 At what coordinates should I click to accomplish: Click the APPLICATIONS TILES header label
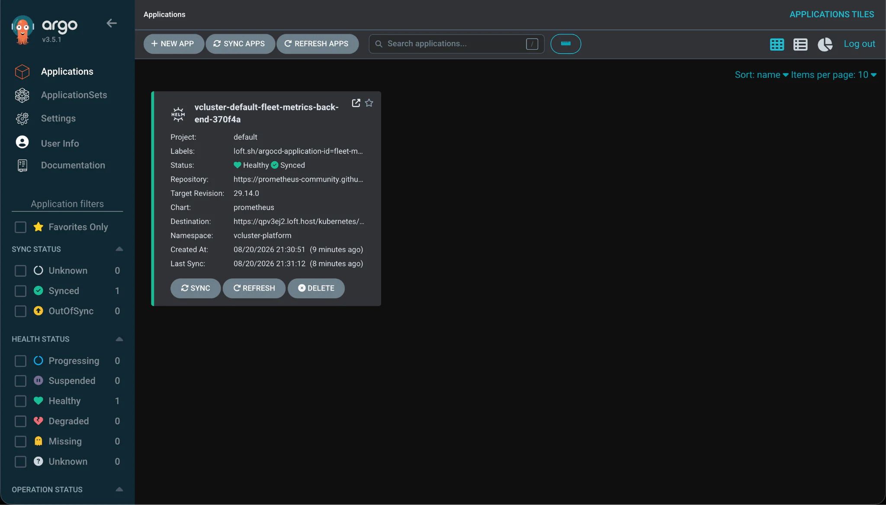[831, 15]
